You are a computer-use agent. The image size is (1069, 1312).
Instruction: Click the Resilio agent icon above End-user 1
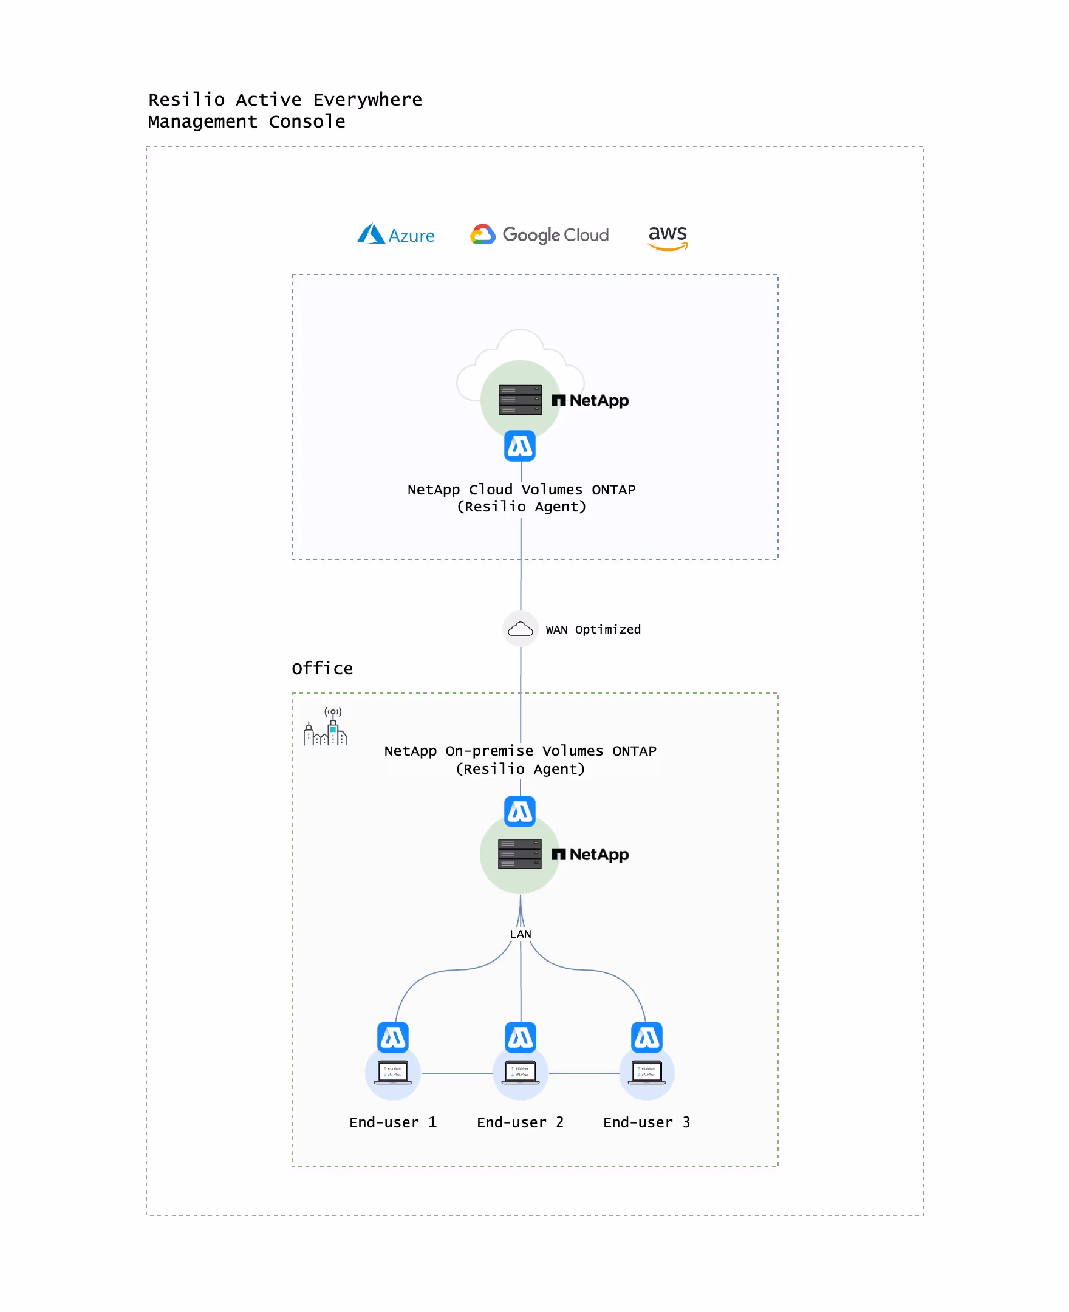[x=393, y=1037]
